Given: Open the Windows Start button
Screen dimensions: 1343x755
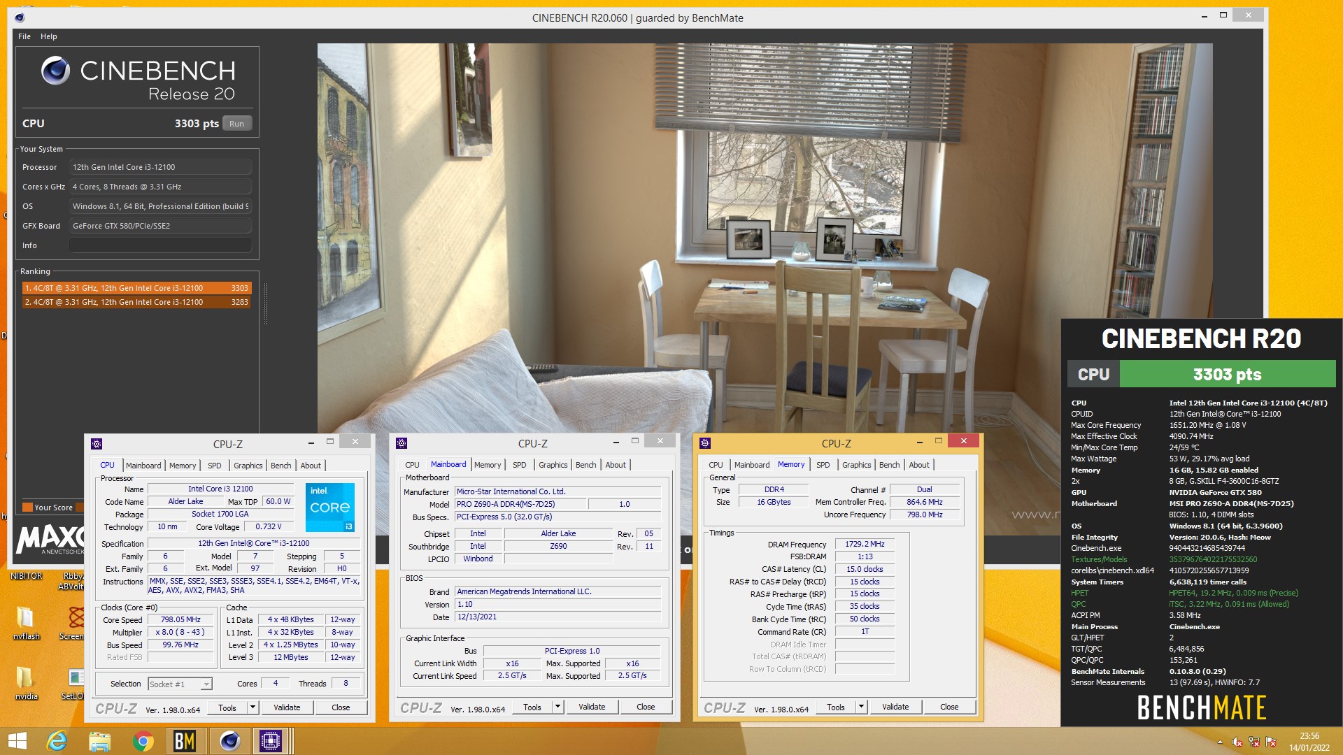Looking at the screenshot, I should tap(17, 741).
